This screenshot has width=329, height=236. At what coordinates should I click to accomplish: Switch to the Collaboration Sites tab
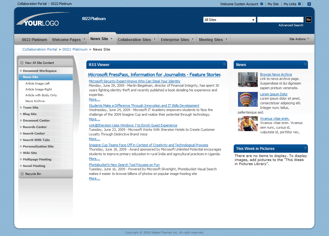tap(134, 39)
